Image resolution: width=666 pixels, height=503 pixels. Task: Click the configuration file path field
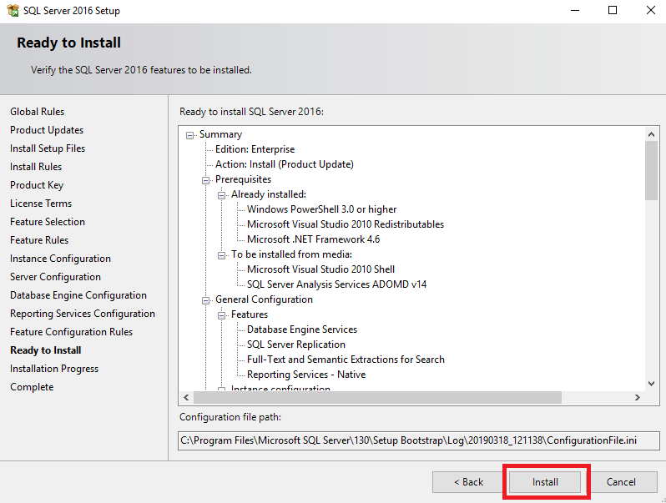pos(418,440)
